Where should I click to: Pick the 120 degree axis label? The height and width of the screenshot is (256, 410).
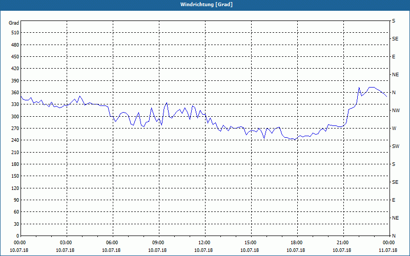pyautogui.click(x=15, y=188)
